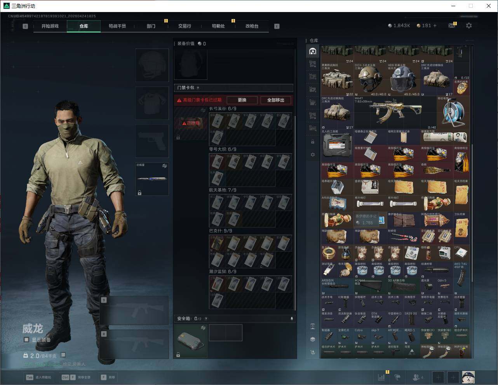Click the empty backpack slot
498x385 pixels.
coord(191,64)
